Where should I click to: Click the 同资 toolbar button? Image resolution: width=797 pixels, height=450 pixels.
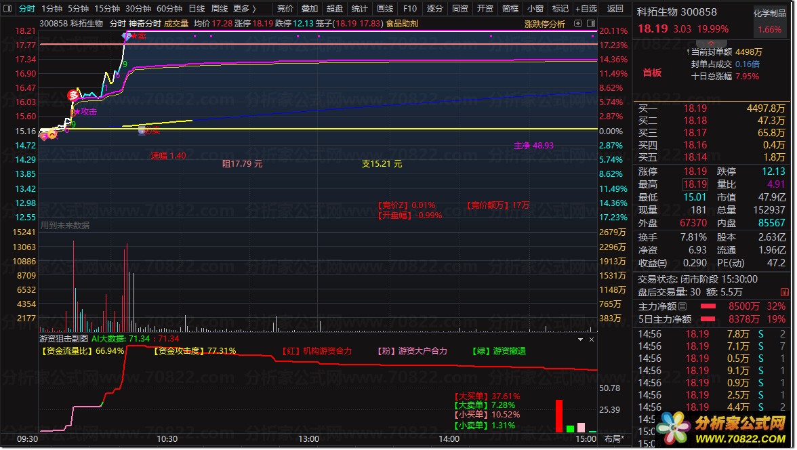click(460, 9)
